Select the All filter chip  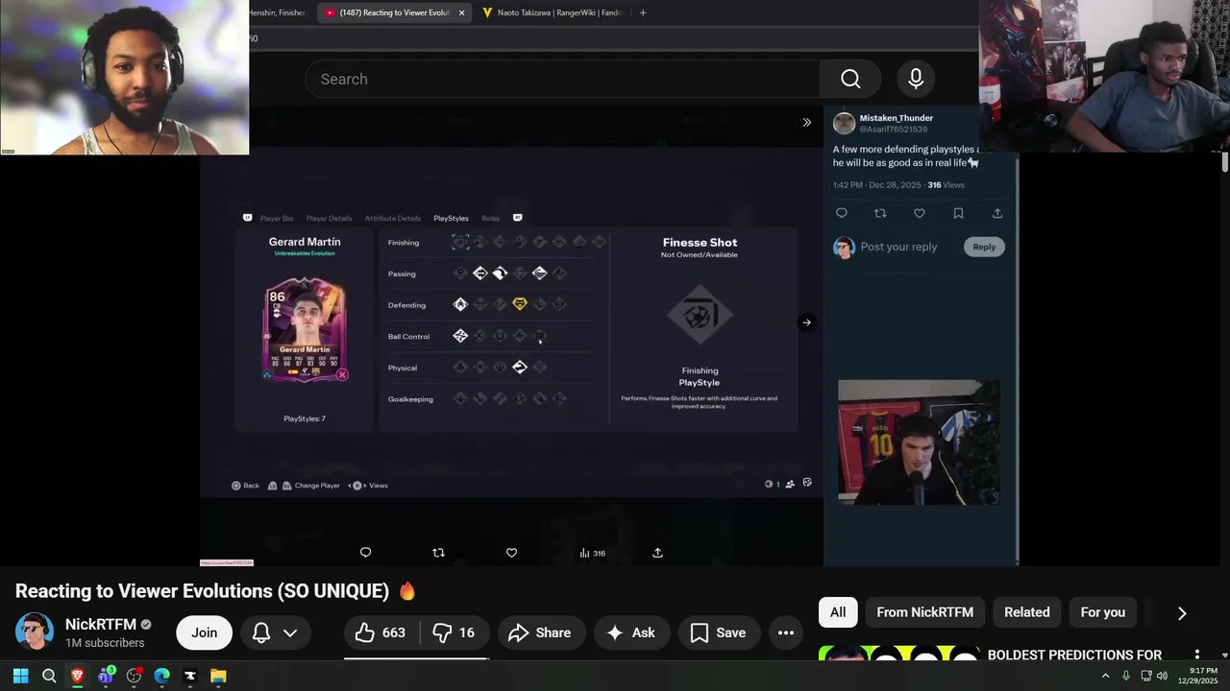(x=838, y=612)
